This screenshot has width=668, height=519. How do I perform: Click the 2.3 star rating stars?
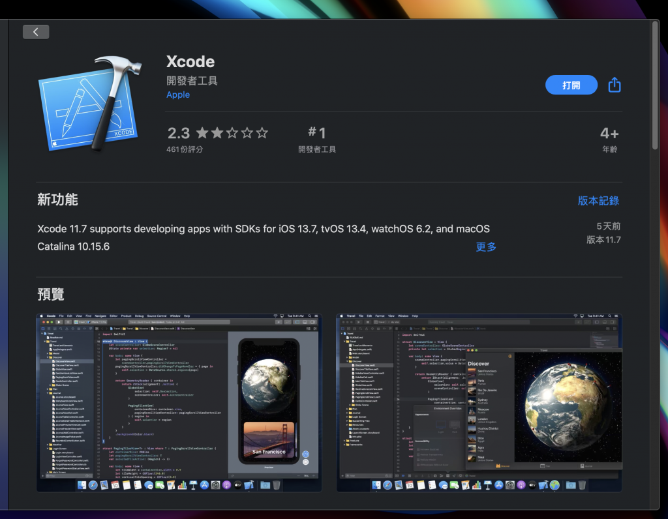[232, 133]
